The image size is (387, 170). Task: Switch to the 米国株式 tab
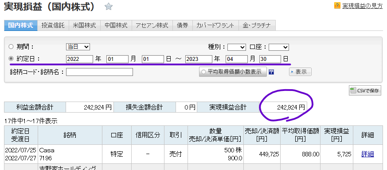pos(84,25)
